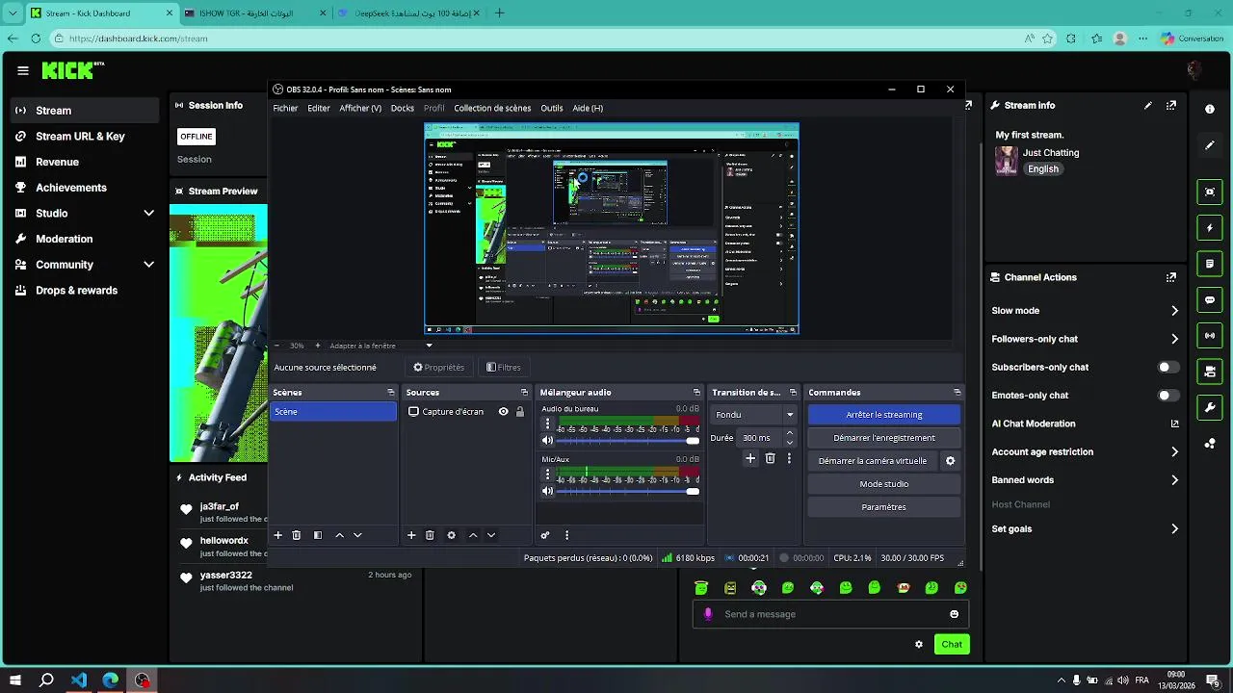Screen dimensions: 1233x693
Task: Open the Editer menu in OBS
Action: (x=319, y=109)
